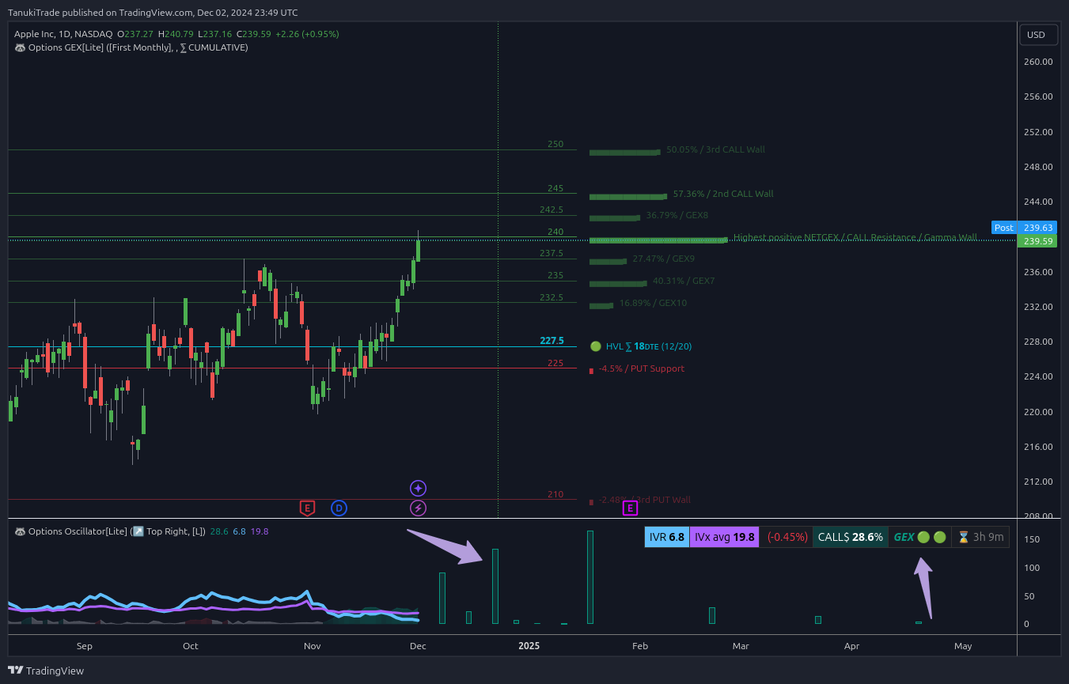This screenshot has height=684, width=1069.
Task: Click the blue dividend 'D' marker
Action: 339,508
